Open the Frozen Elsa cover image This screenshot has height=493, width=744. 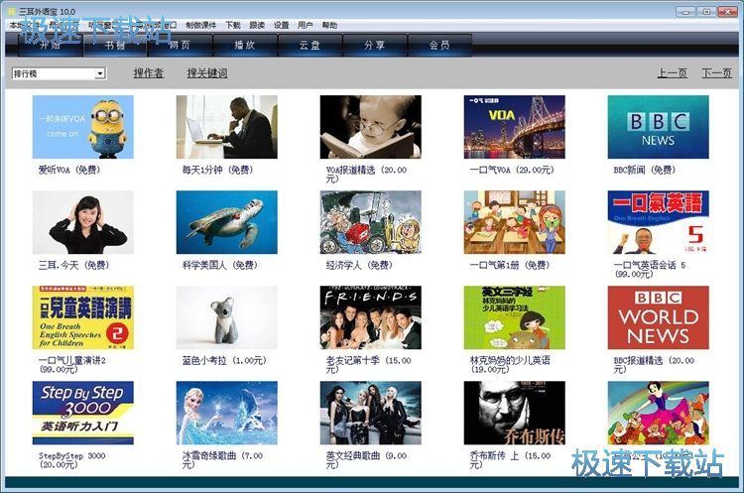click(x=227, y=413)
